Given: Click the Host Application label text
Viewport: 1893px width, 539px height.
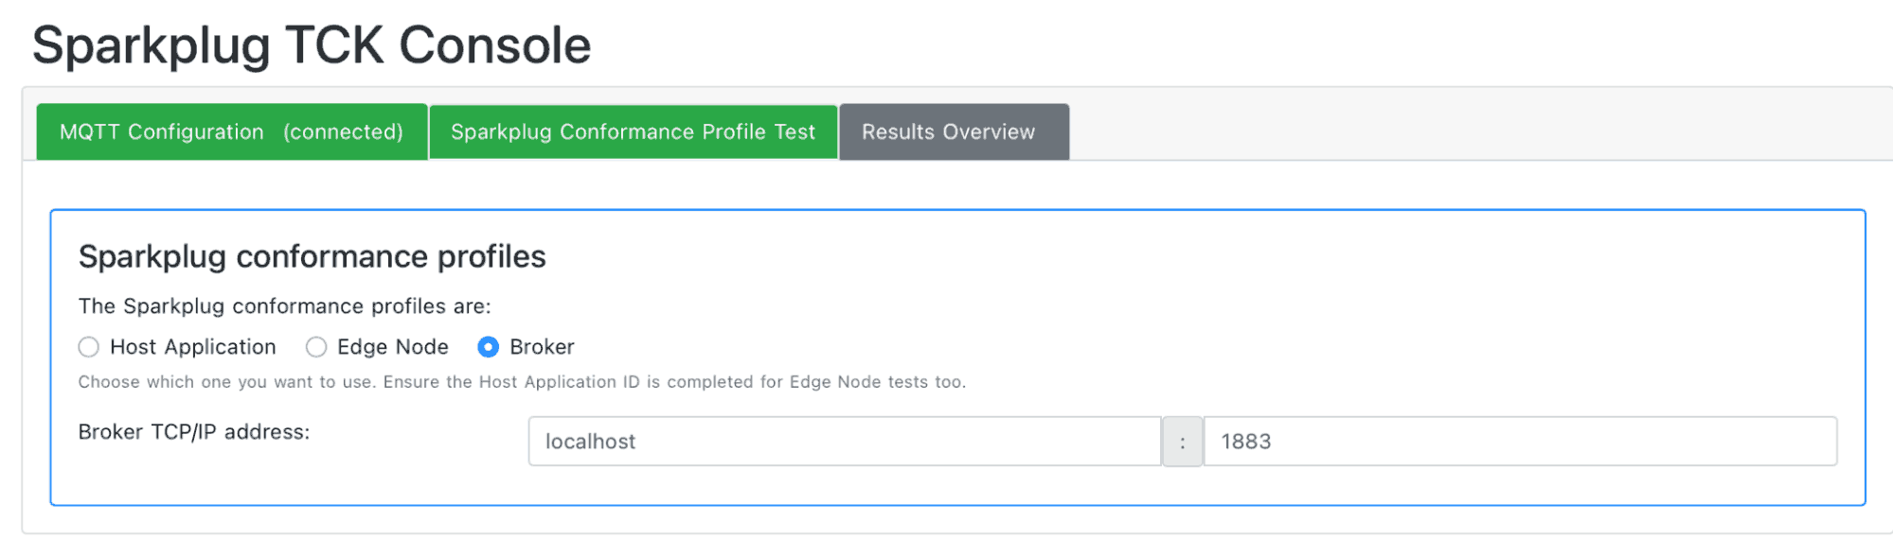Looking at the screenshot, I should (x=193, y=347).
